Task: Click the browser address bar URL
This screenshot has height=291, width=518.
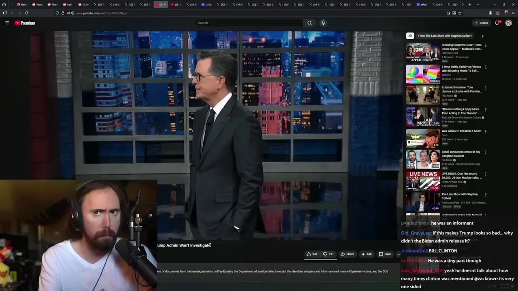Action: [102, 13]
